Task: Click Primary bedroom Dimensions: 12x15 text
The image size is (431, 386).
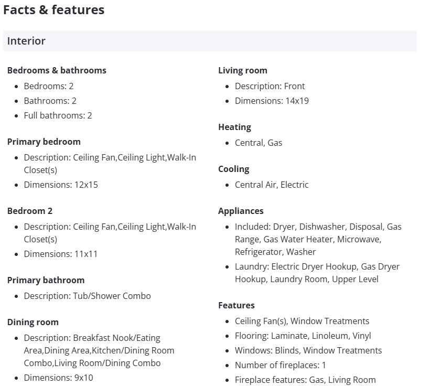Action: pos(61,185)
